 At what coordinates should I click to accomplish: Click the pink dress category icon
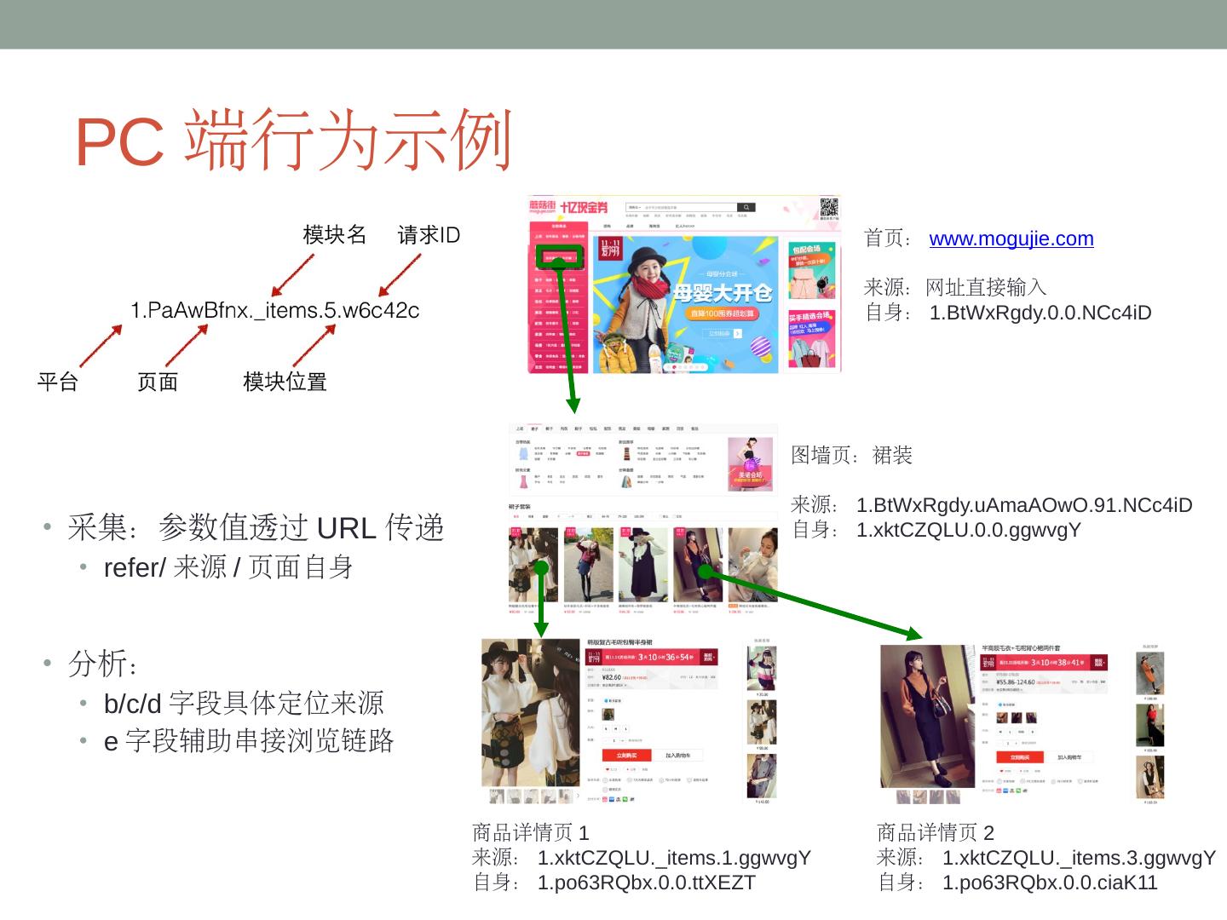522,482
